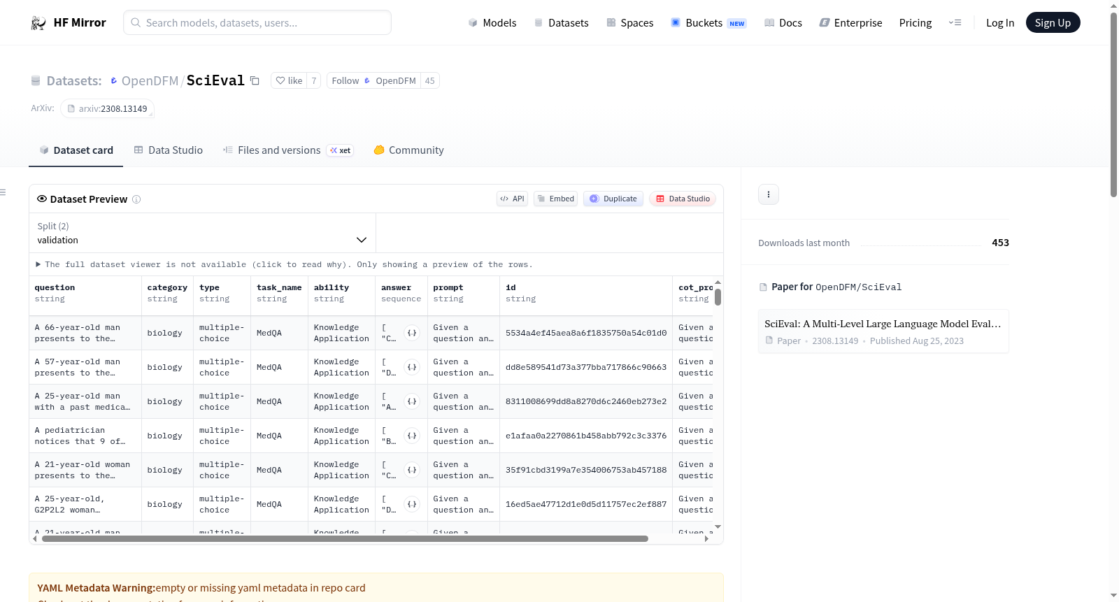Image resolution: width=1119 pixels, height=602 pixels.
Task: Click the Embed button
Action: (556, 199)
